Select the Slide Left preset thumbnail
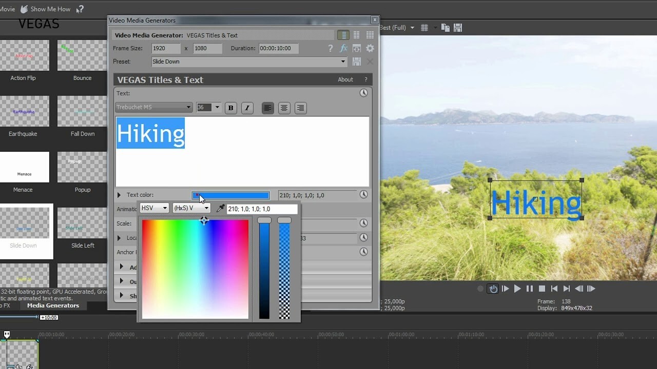The height and width of the screenshot is (369, 657). (x=82, y=223)
